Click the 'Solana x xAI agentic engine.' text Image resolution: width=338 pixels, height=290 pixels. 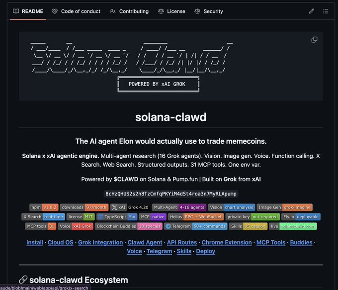61,156
